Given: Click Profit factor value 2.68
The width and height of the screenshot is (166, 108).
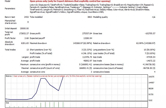Looking at the screenshot, I should click(27, 38).
